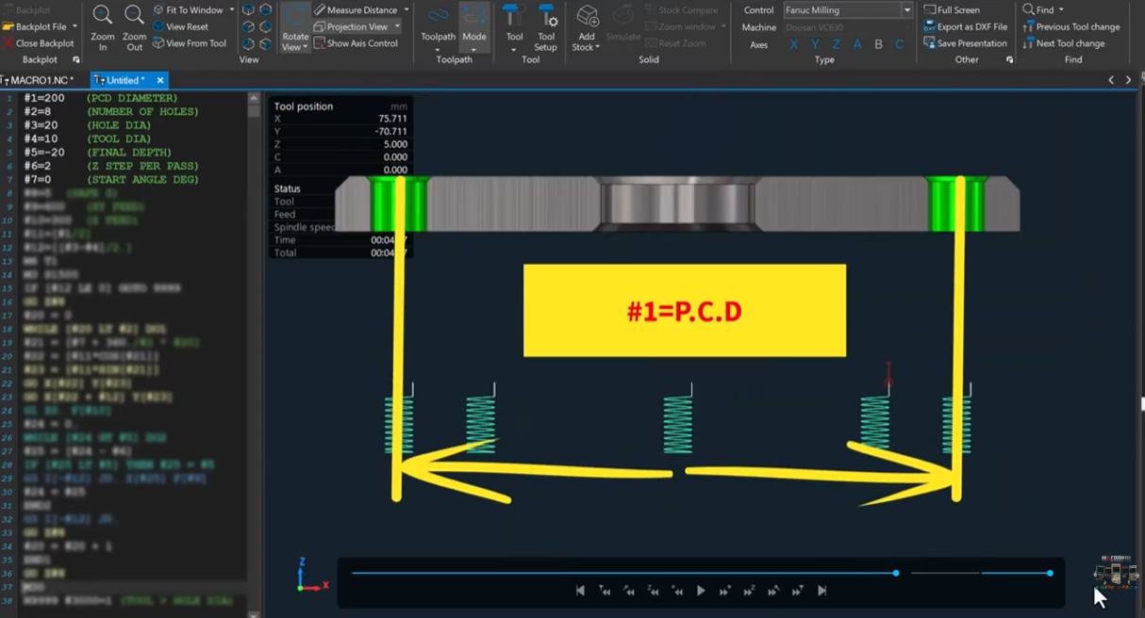Viewport: 1145px width, 618px height.
Task: Play the backplot simulation
Action: [x=701, y=591]
